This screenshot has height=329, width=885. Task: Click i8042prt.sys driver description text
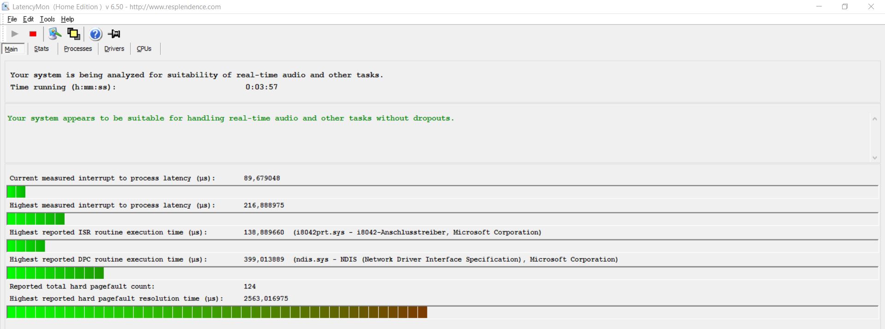[417, 232]
